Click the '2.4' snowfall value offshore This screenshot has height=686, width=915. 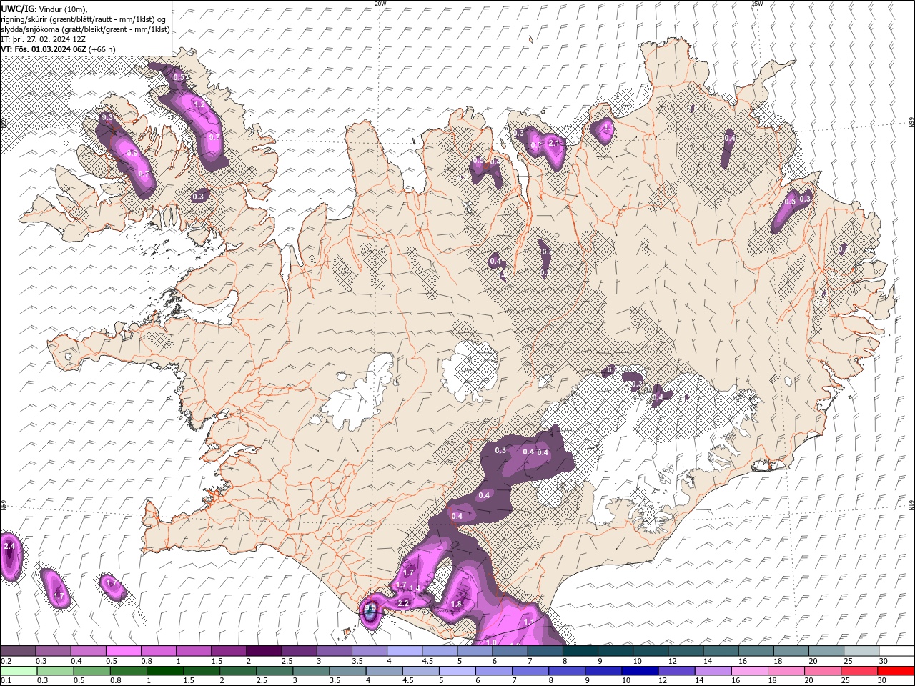tap(9, 546)
